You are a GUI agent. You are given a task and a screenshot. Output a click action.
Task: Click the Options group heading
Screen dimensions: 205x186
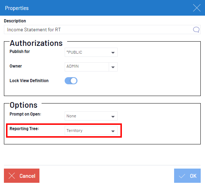coord(23,105)
